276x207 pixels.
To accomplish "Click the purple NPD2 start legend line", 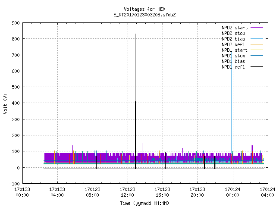I will tap(257, 28).
